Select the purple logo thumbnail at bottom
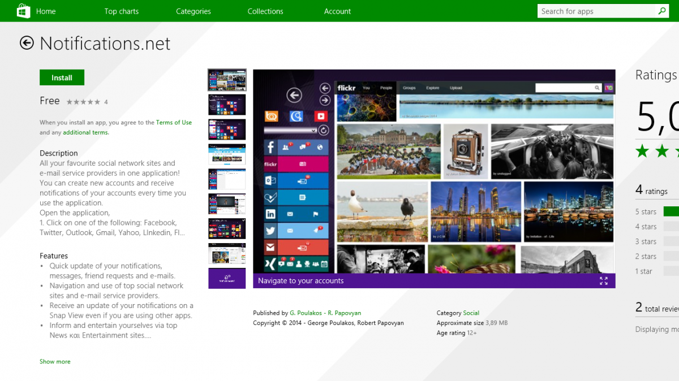The height and width of the screenshot is (381, 679). pos(227,278)
